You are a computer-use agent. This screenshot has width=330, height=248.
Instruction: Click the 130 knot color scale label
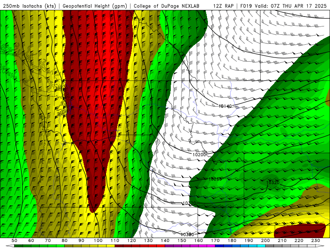(x=148, y=241)
